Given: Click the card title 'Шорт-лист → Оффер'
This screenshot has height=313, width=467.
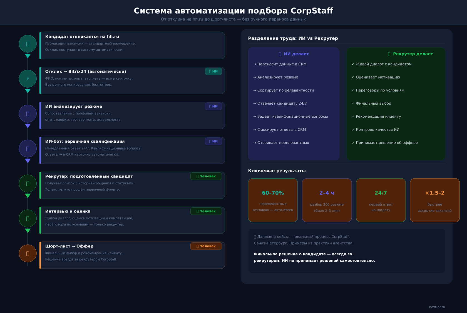Looking at the screenshot, I should (x=69, y=246).
